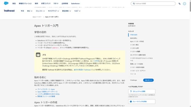Open the 製品 top menu

[x=14, y=3]
